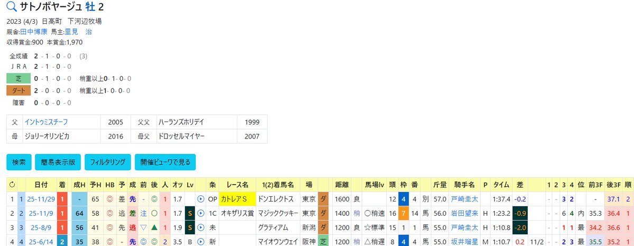Open jockey 坂井瑠星 link
The image size is (634, 246).
tap(465, 242)
